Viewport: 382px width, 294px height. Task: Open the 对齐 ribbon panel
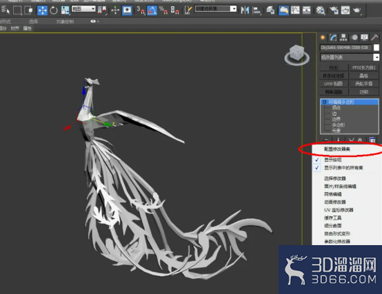(14, 28)
